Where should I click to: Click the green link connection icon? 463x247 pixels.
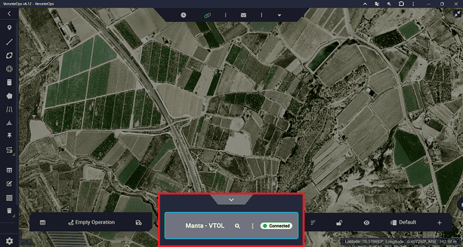[208, 15]
